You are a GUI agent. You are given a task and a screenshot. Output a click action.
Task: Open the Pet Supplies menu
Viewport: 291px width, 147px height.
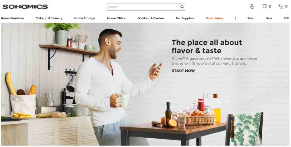point(185,18)
